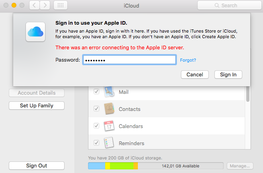
Task: Toggle the Contacts checkbox
Action: click(96, 109)
